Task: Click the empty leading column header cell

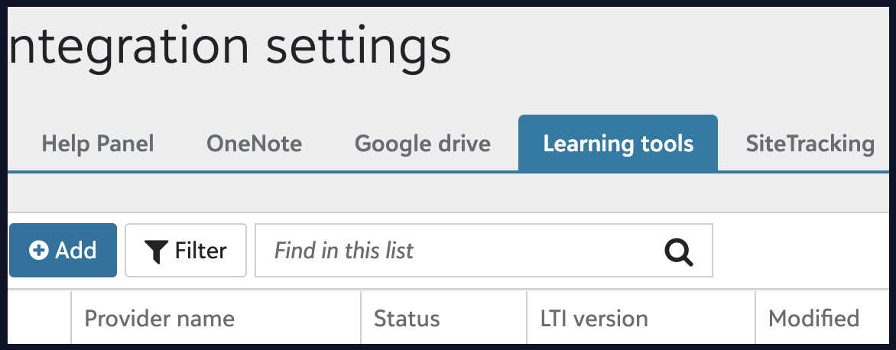Action: [40, 318]
